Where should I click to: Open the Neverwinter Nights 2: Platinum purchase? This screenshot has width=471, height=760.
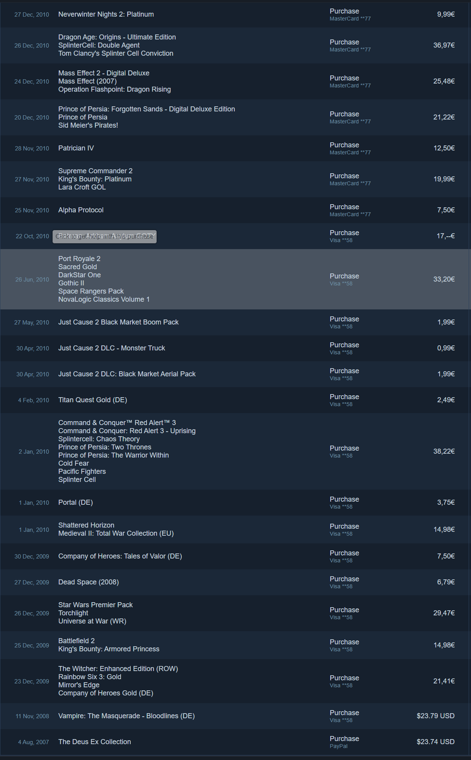(235, 15)
